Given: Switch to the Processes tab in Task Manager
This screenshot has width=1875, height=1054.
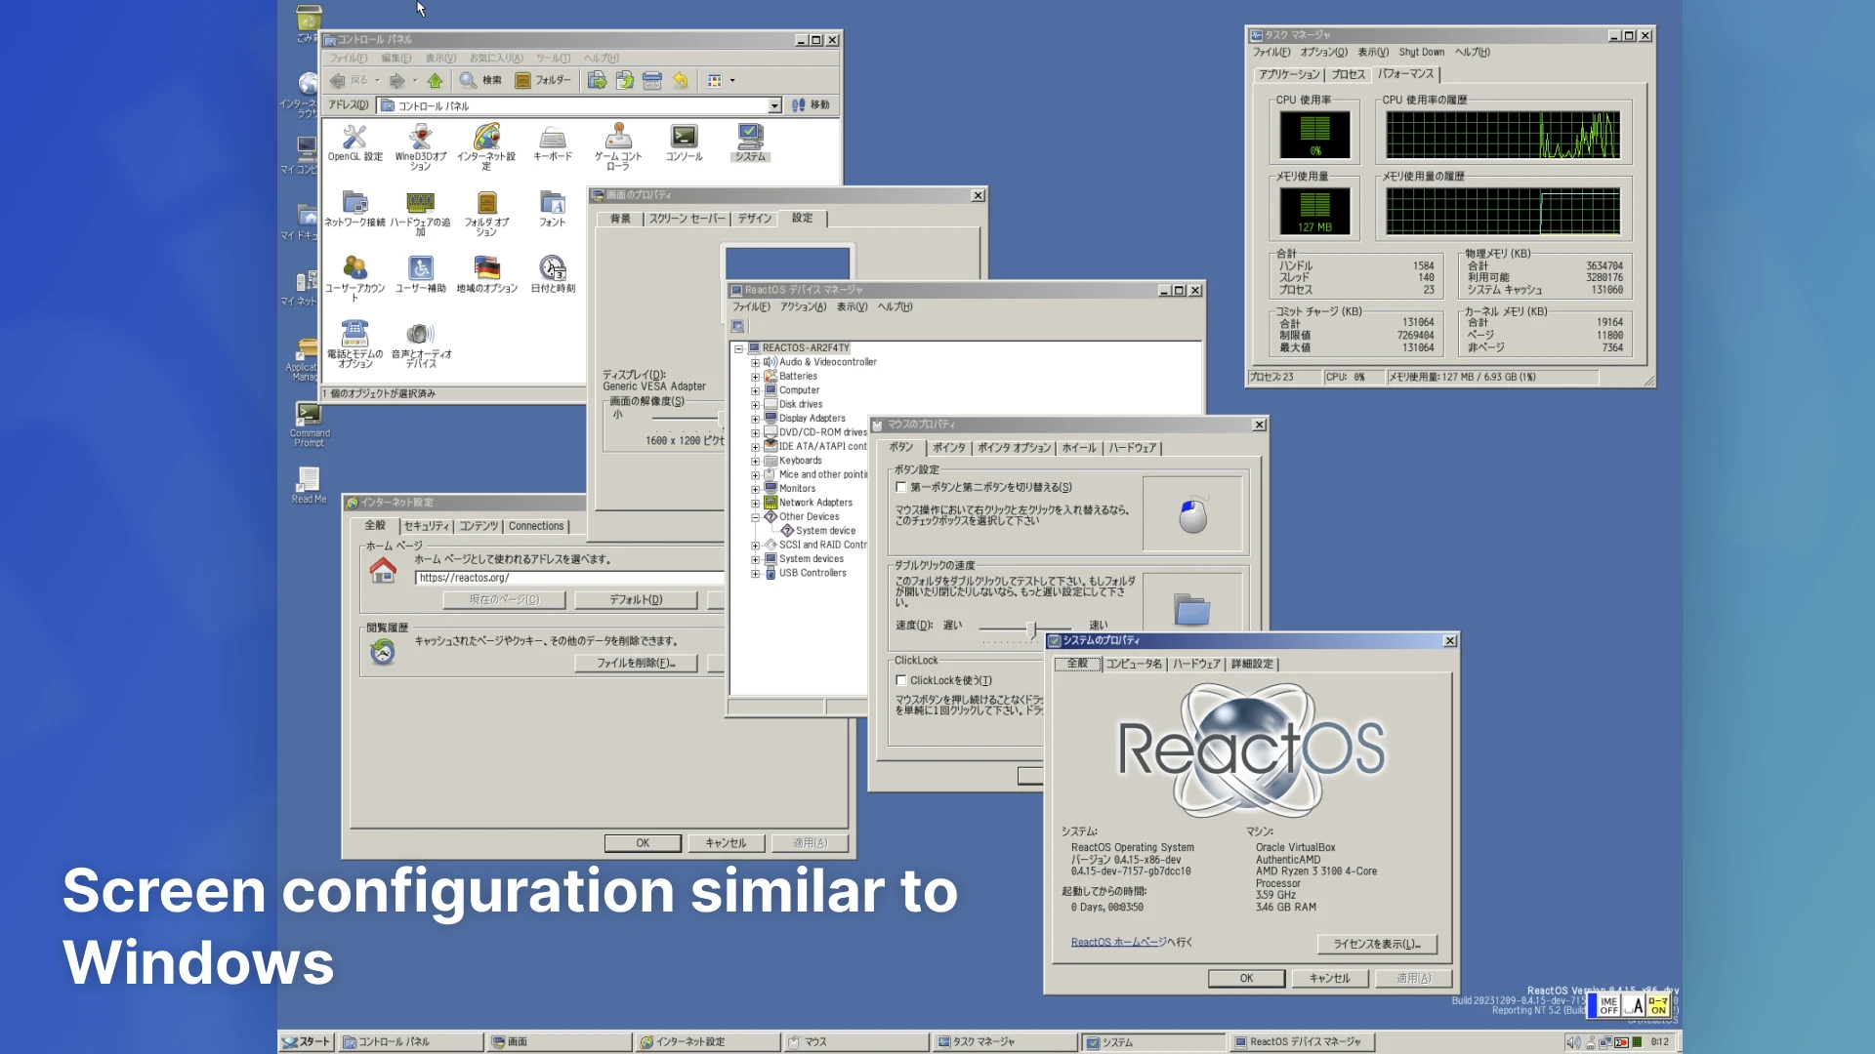Looking at the screenshot, I should coord(1348,75).
